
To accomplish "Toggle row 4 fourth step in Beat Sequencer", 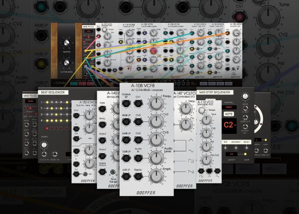I will pyautogui.click(x=61, y=120).
